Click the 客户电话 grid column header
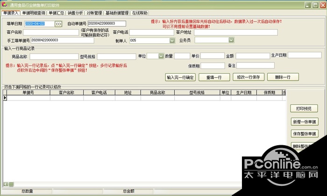The width and height of the screenshot is (327, 196). pos(99,93)
